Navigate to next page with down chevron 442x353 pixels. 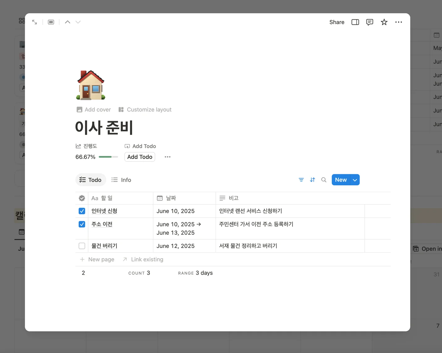click(78, 22)
